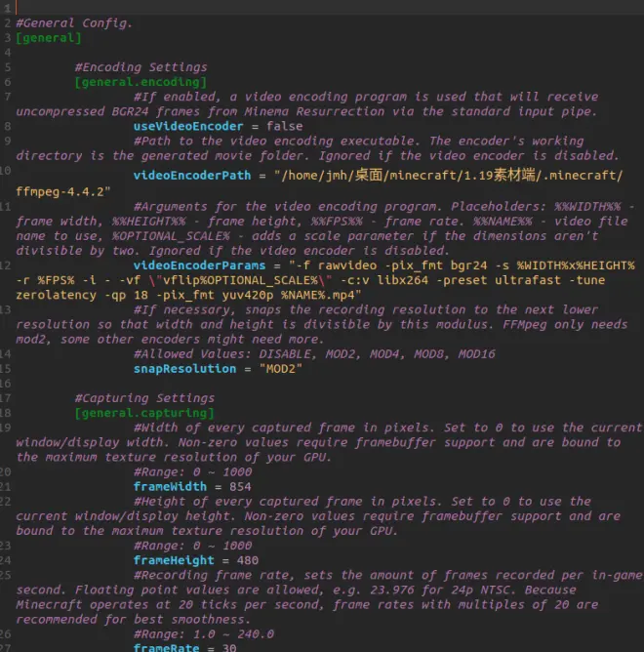
Task: Select the [general.encoding] section header
Action: [x=141, y=82]
